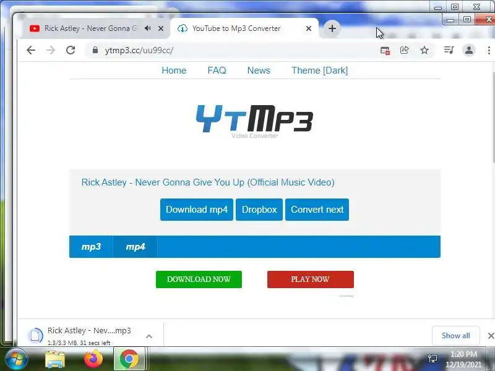Viewport: 495px width, 371px height.
Task: Go back using the browser back arrow
Action: [31, 50]
